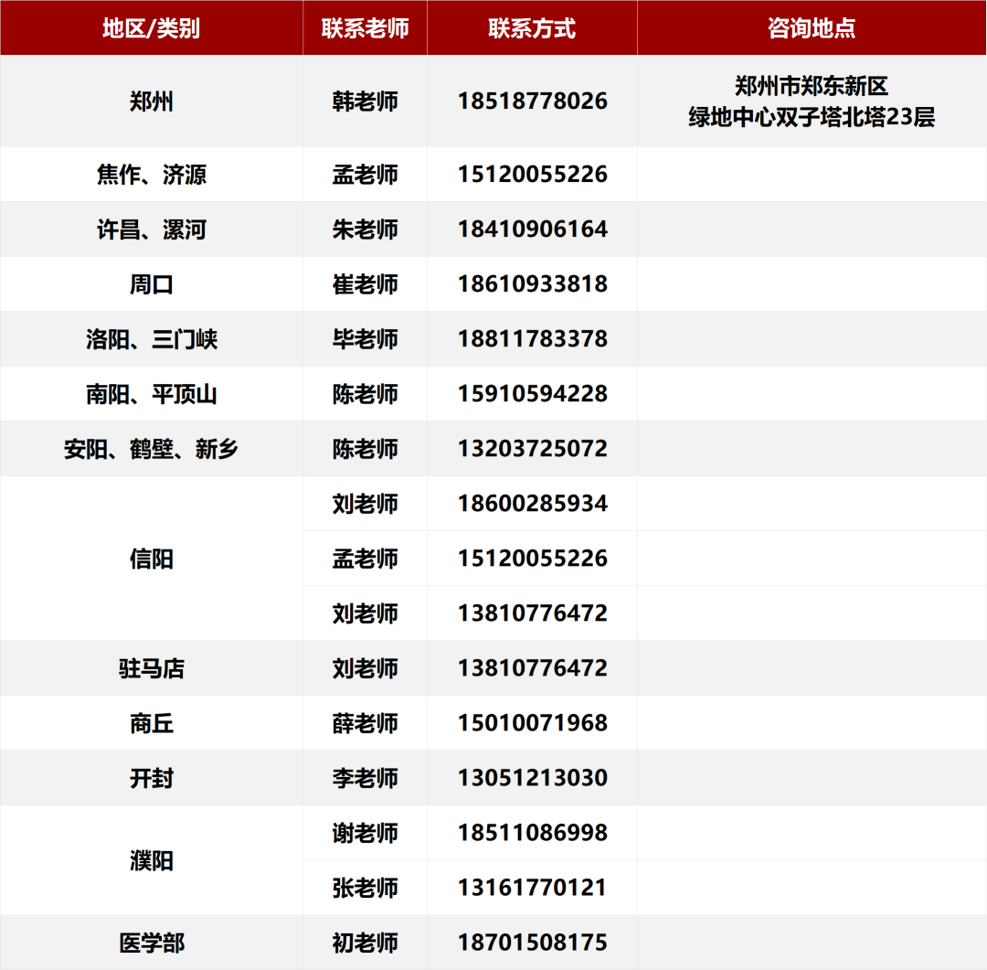Select 孟老师 in the 信阳 group
Viewport: 987px width, 970px height.
point(365,559)
